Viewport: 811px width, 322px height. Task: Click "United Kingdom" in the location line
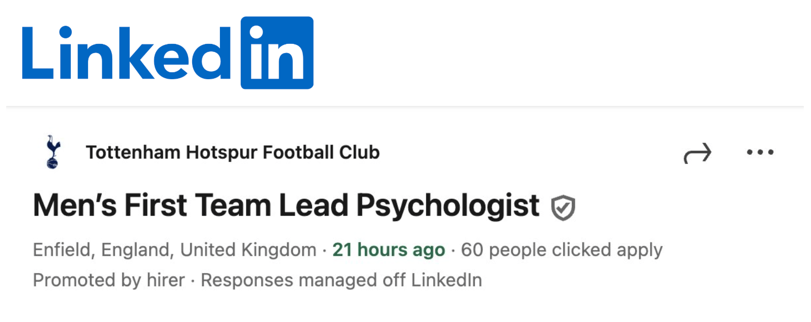click(x=248, y=250)
